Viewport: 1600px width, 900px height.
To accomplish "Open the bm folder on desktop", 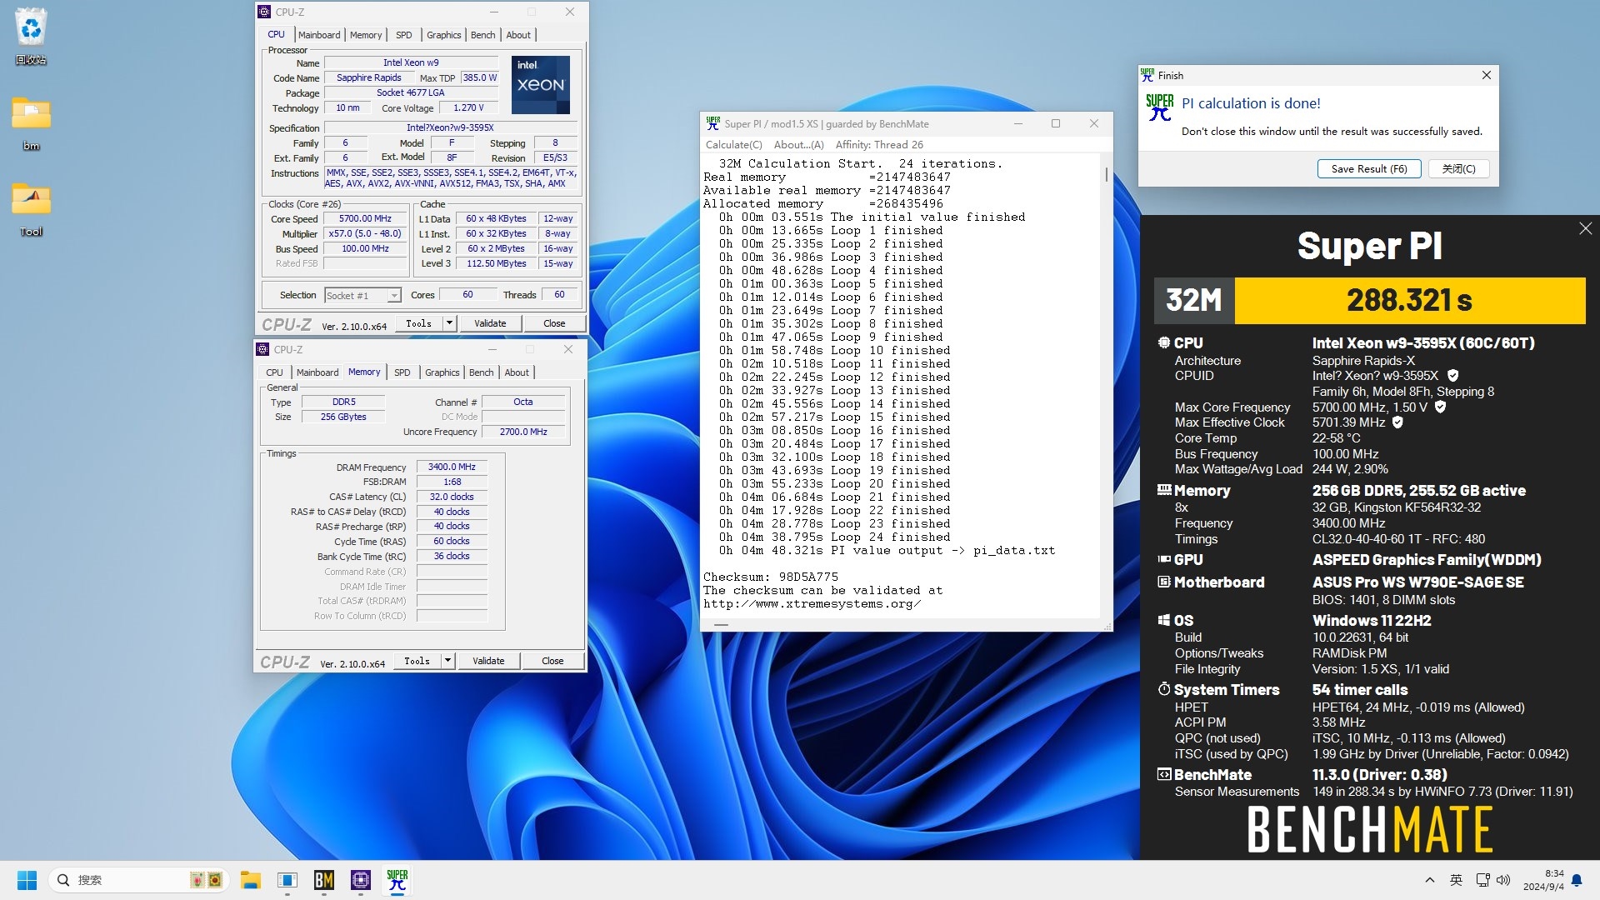I will tap(31, 122).
